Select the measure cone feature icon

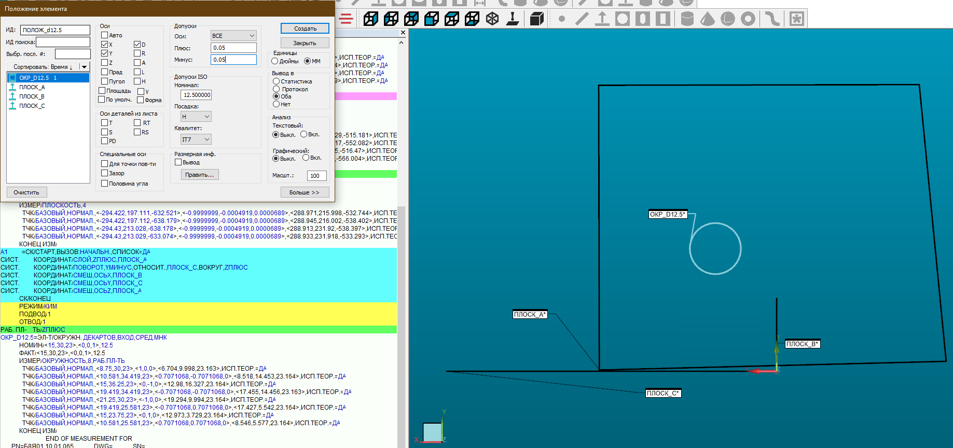707,19
